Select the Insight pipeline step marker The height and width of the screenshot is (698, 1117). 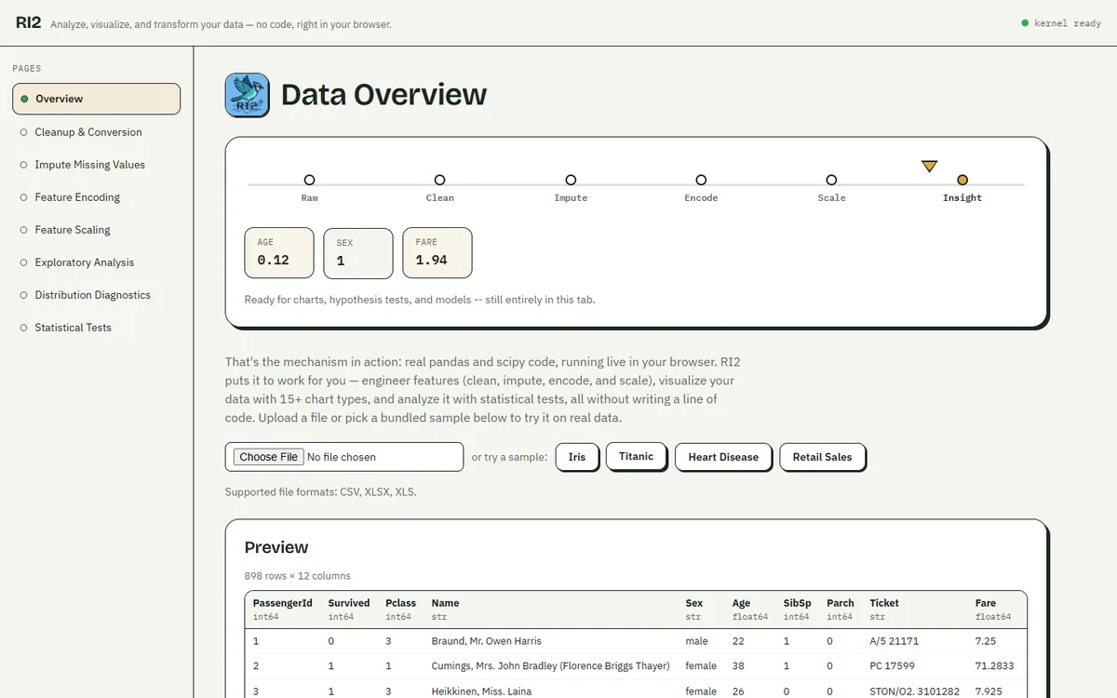point(962,180)
